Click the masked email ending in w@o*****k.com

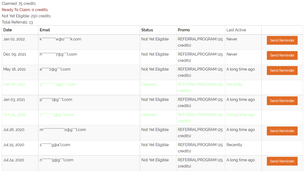click(60, 39)
